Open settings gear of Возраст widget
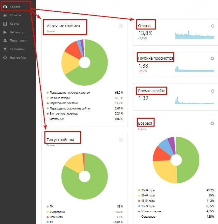Image resolution: width=218 pixels, height=224 pixels. 212,123
